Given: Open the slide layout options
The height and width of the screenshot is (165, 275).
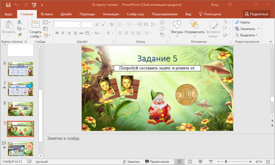Looking at the screenshot, I should pyautogui.click(x=47, y=22).
